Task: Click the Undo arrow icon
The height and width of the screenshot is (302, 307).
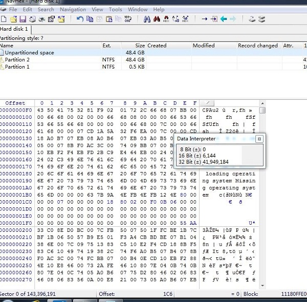Action: tap(80, 19)
